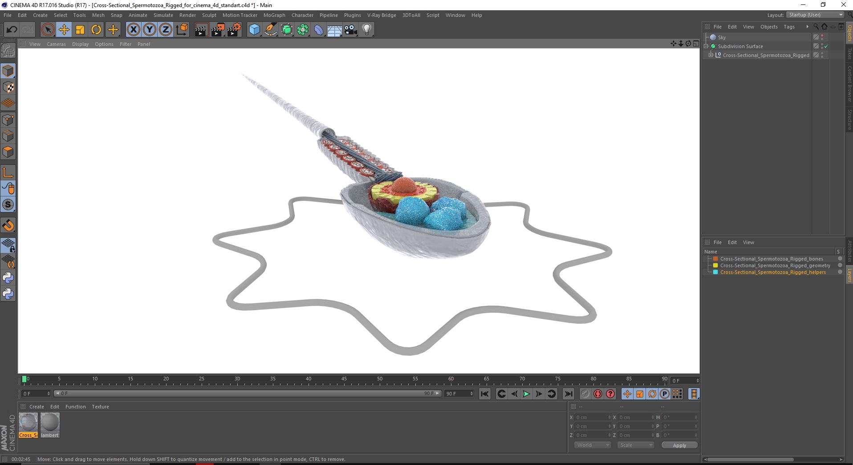
Task: Click the X position input field
Action: pyautogui.click(x=593, y=417)
